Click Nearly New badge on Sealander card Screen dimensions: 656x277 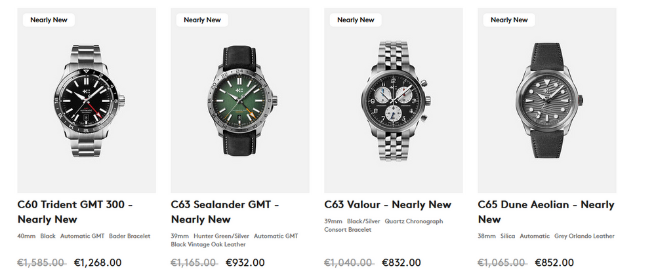pos(202,20)
